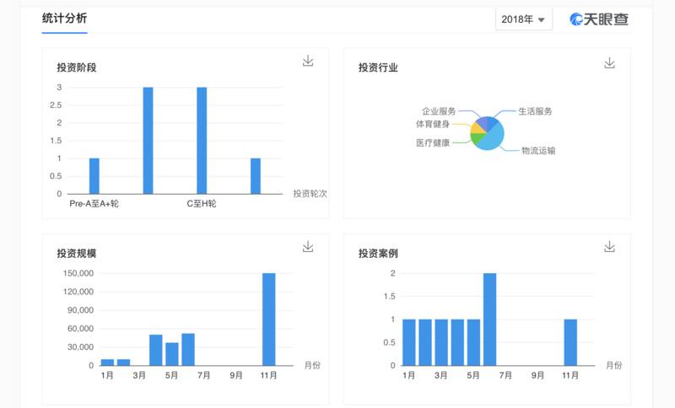Click the Pre-A至A+轮 bar in 投资阶段
The height and width of the screenshot is (408, 675).
click(94, 176)
